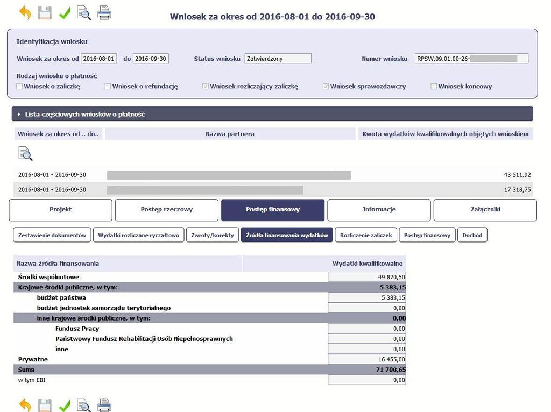Select the main Postęp finansowy tab

coord(273,210)
